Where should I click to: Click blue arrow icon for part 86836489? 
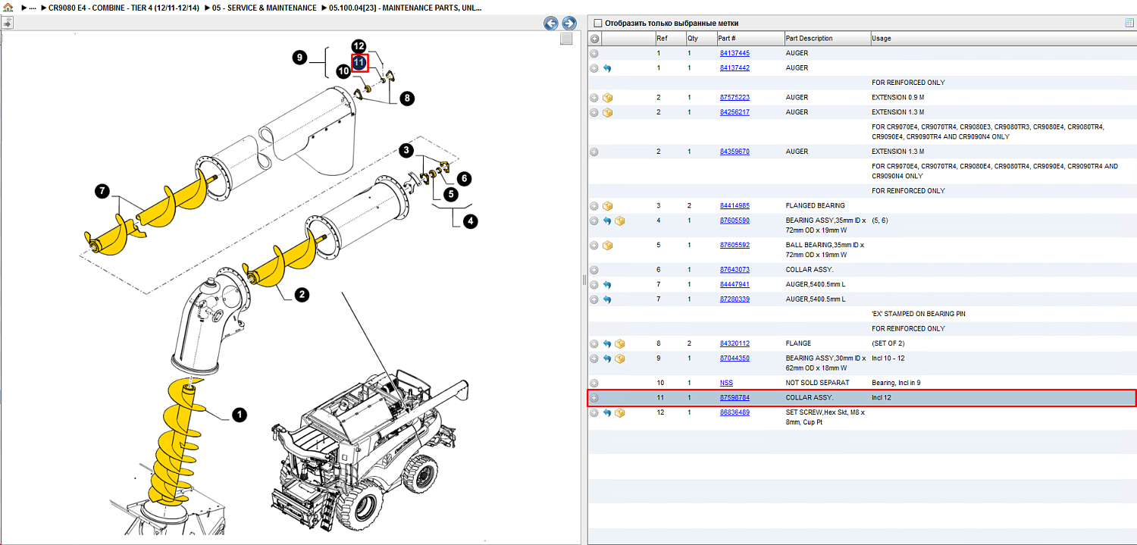607,412
